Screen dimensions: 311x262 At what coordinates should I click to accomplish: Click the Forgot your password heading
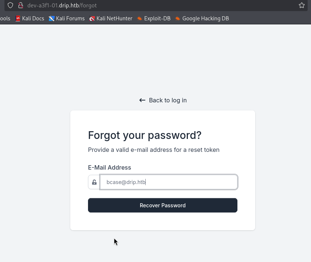[x=145, y=135]
